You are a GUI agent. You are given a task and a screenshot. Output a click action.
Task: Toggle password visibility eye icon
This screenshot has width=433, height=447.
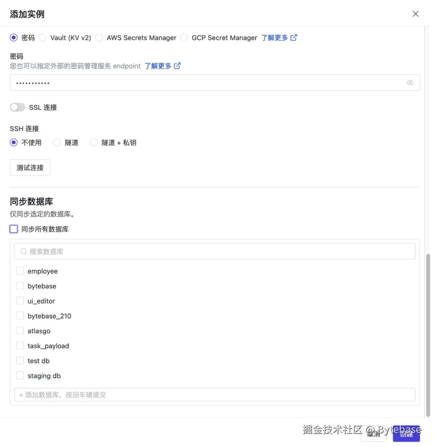[410, 83]
